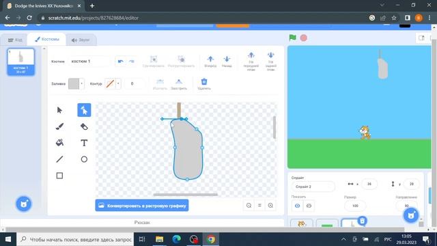The image size is (437, 246).
Task: Switch the stage layout size icon
Action: click(421, 38)
